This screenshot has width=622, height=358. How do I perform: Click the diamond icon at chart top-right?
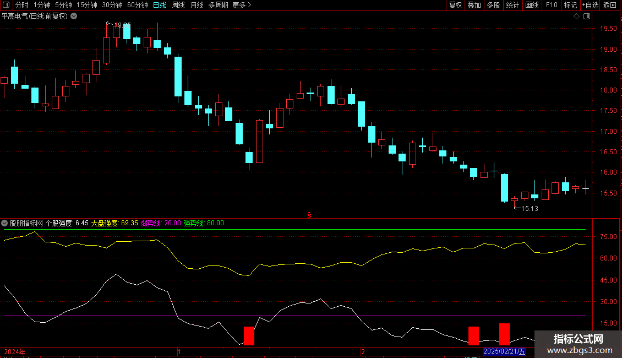(x=576, y=17)
